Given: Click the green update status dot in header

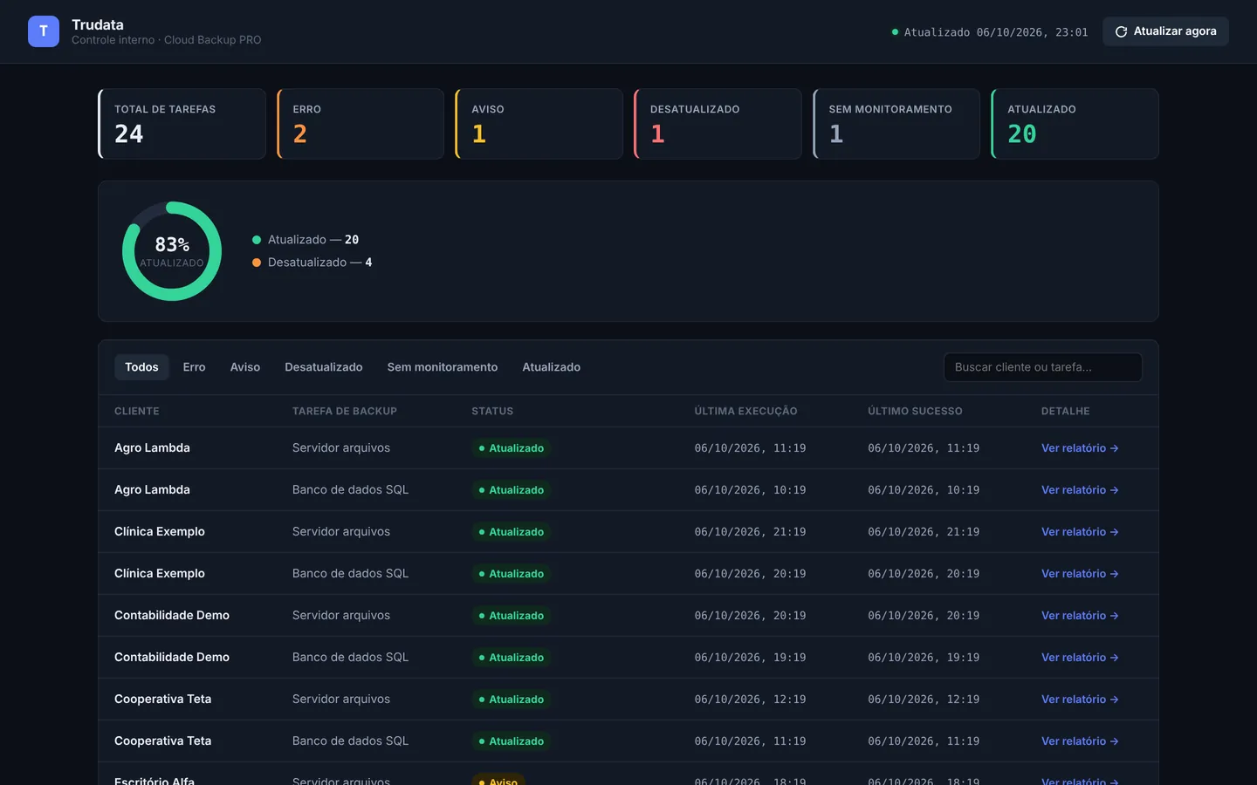Looking at the screenshot, I should click(895, 32).
